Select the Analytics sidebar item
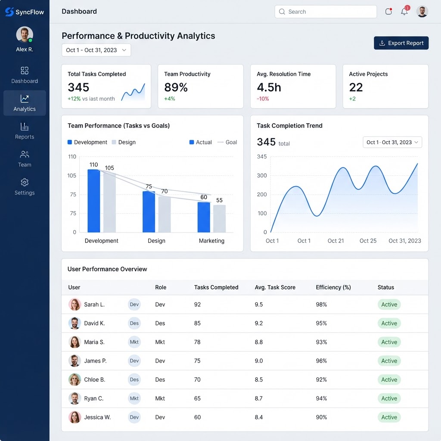The image size is (441, 441). click(x=25, y=103)
